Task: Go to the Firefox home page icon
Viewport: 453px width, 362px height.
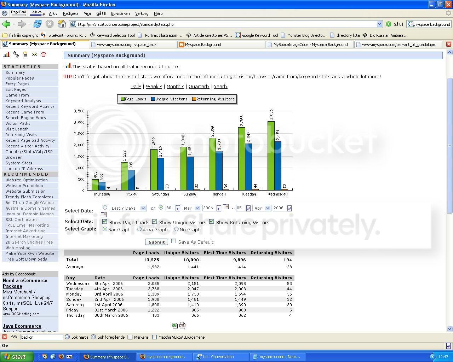Action: [x=62, y=24]
